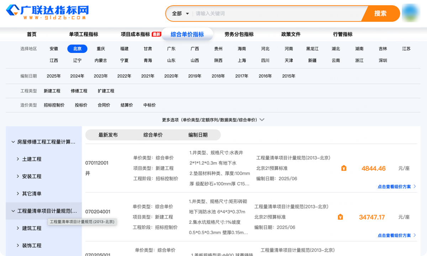Select the 北京 region filter
Image resolution: width=427 pixels, height=256 pixels.
tap(77, 49)
